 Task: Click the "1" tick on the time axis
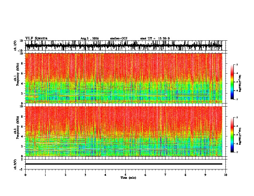click(x=45, y=175)
